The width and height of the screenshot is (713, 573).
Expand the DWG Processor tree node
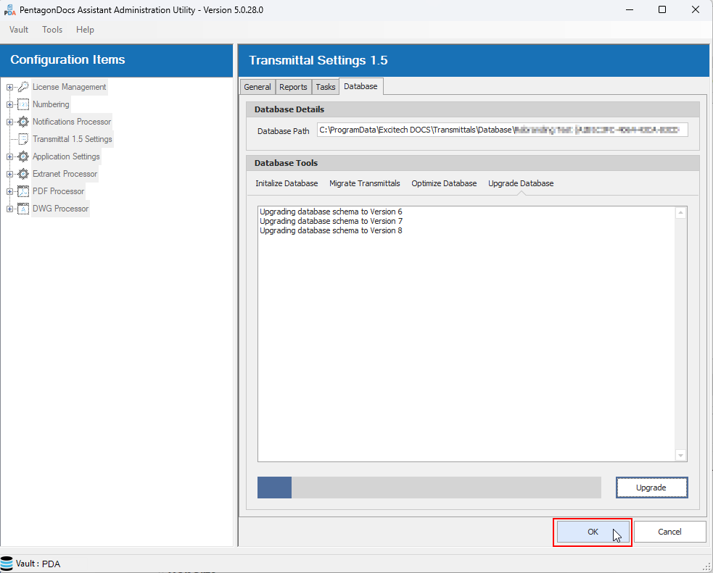(9, 209)
